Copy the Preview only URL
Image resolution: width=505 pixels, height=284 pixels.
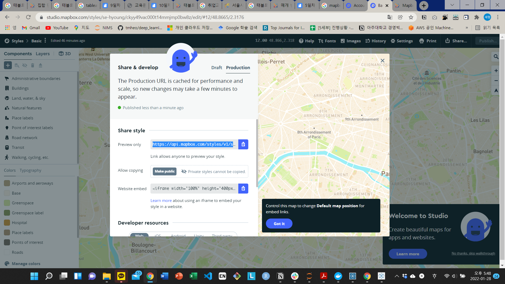click(x=243, y=144)
